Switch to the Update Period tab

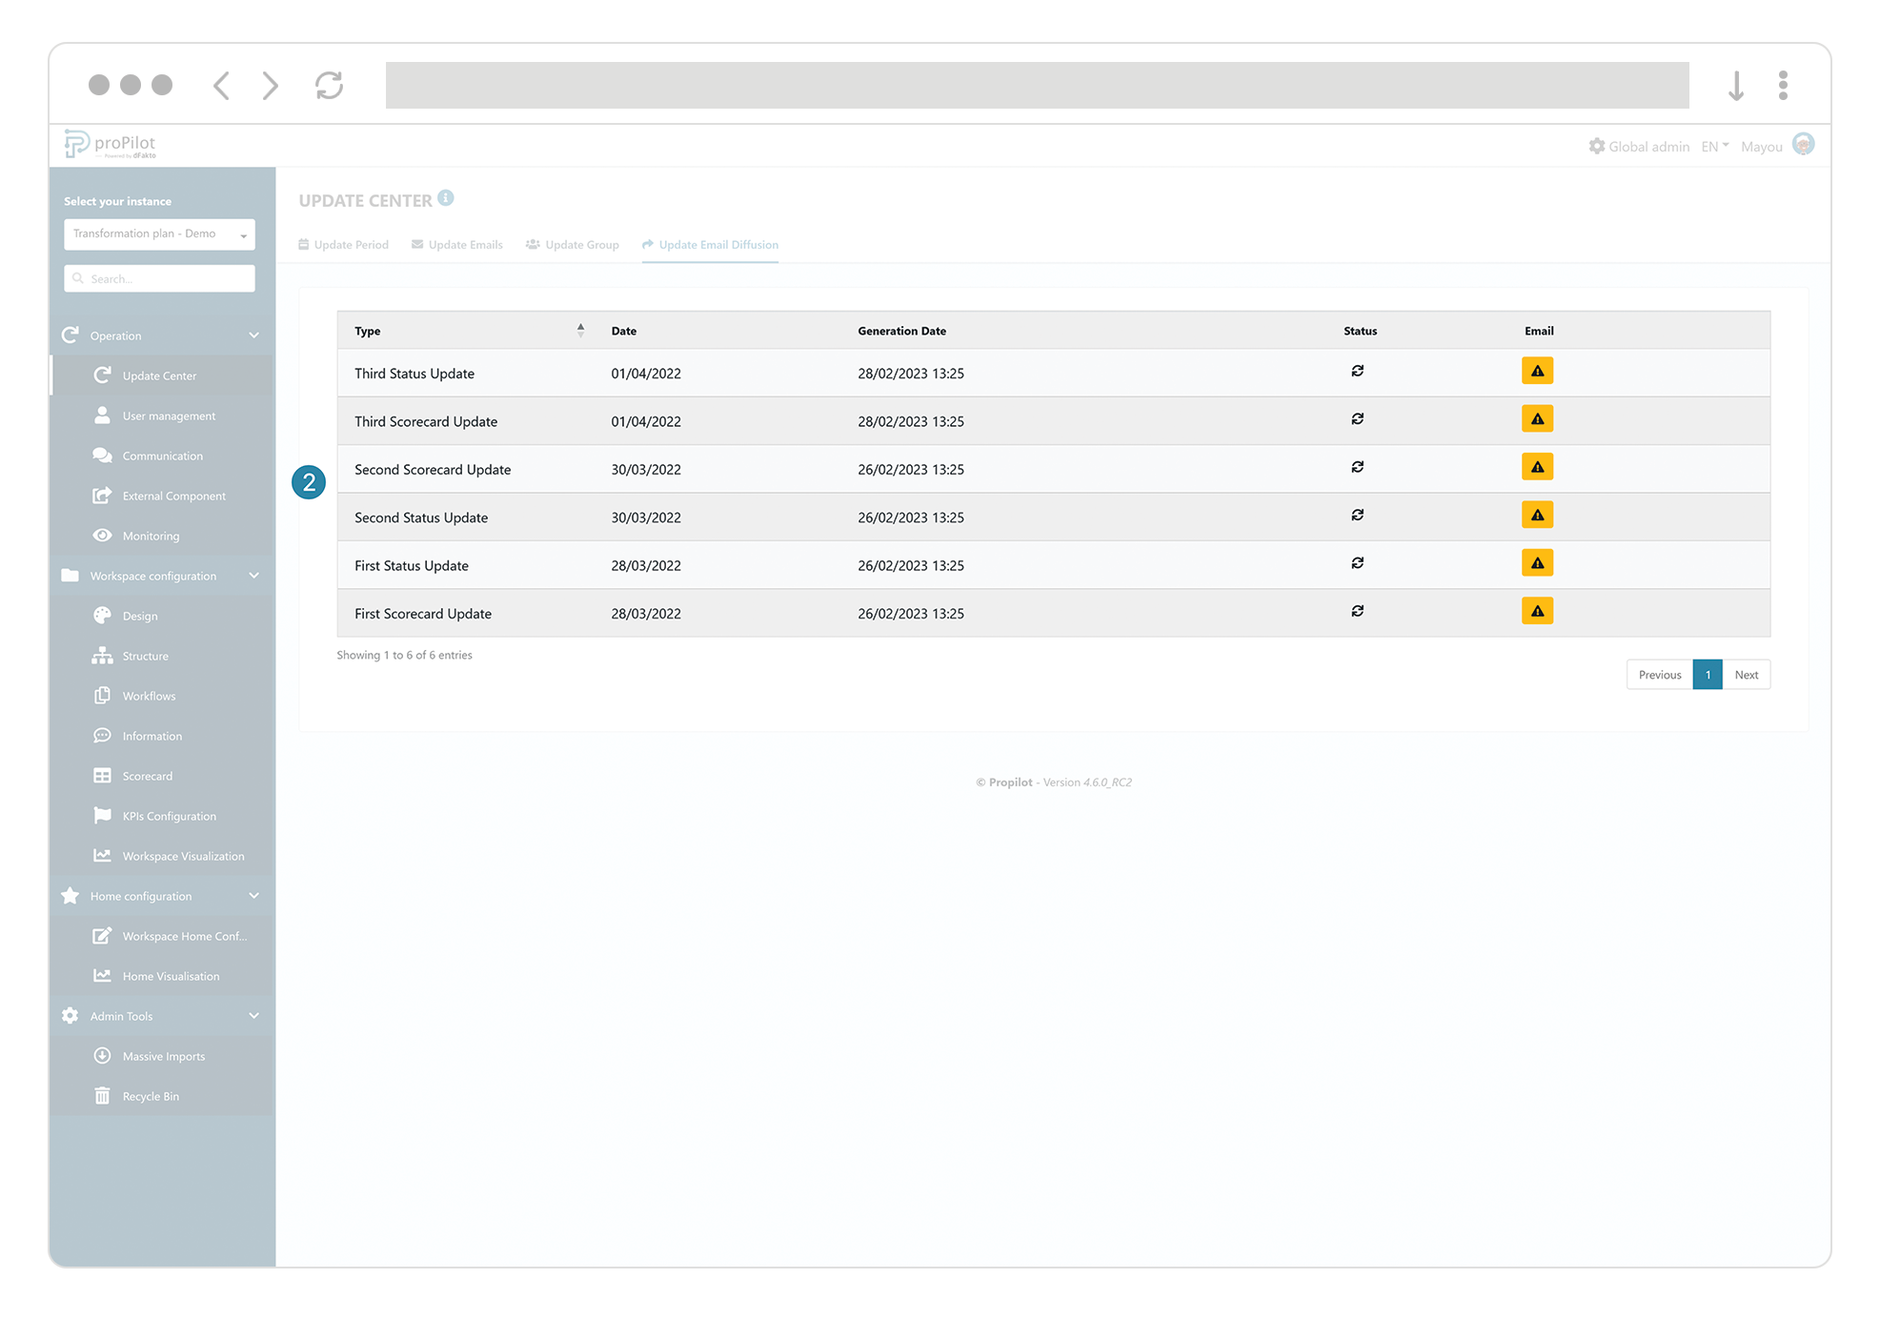[x=343, y=245]
